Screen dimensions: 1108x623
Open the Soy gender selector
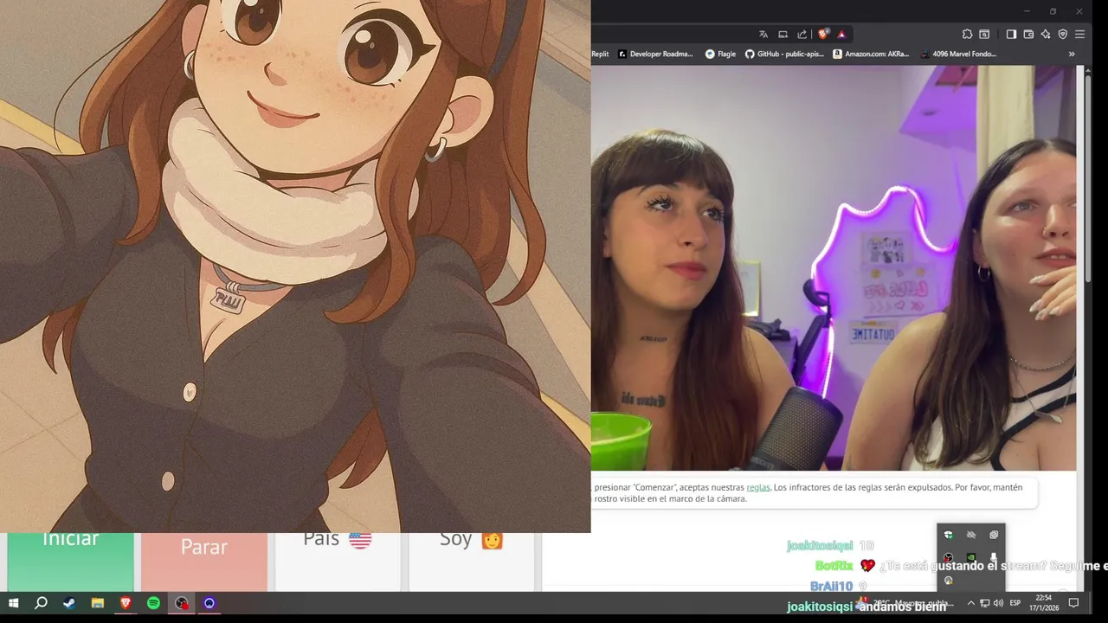(472, 562)
